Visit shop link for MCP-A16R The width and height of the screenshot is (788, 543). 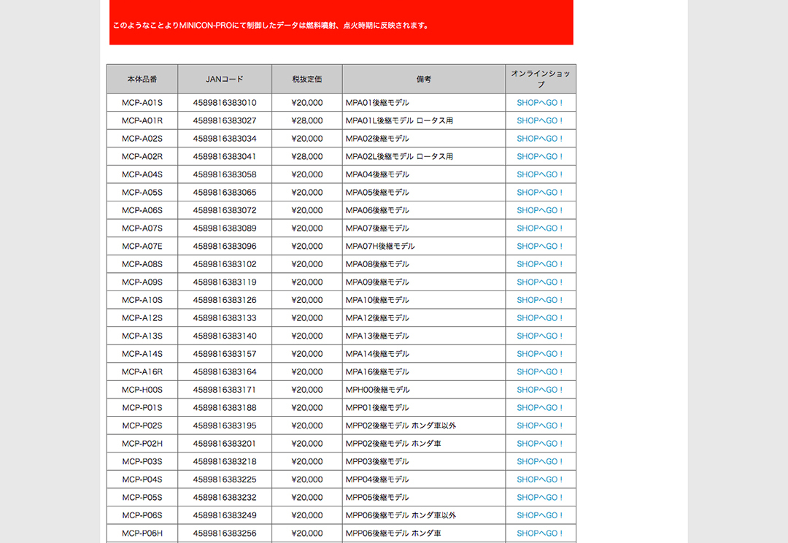click(x=540, y=371)
